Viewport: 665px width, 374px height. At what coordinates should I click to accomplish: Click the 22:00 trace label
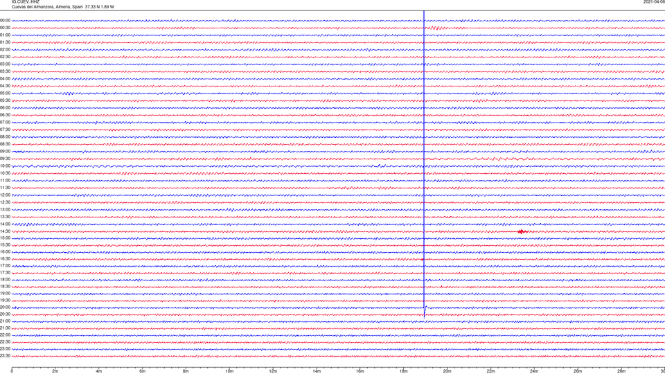click(x=5, y=335)
